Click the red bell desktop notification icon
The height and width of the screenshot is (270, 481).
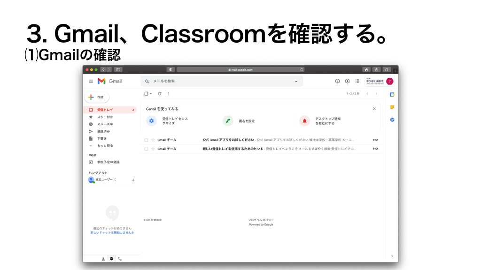tap(304, 121)
